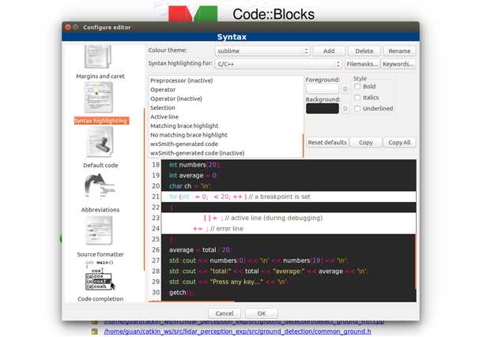
Task: Open the Colour theme dropdown showing sublime
Action: coord(262,51)
